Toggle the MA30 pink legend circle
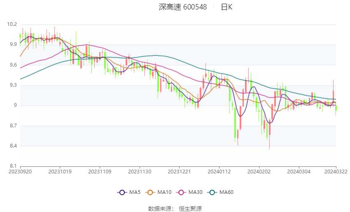The image size is (350, 212). pyautogui.click(x=181, y=192)
